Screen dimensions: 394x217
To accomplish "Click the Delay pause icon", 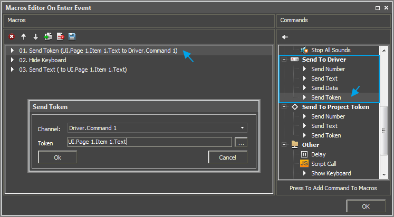I will [x=304, y=154].
